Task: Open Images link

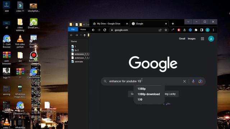Action: click(192, 39)
